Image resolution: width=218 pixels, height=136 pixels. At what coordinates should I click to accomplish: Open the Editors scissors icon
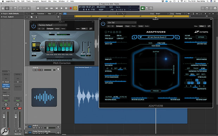point(28,8)
